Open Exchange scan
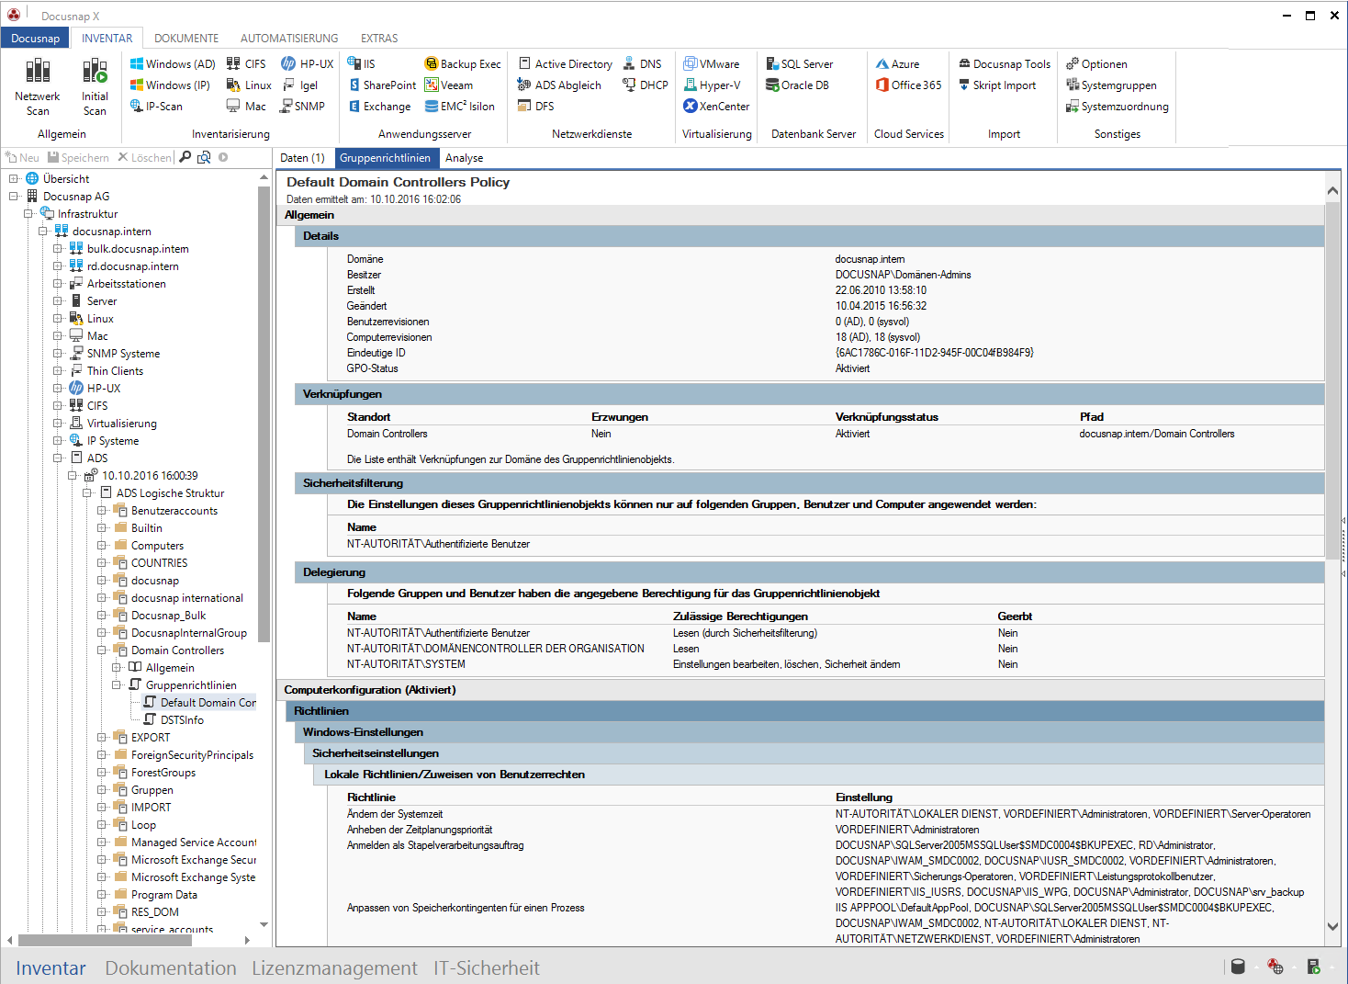Image resolution: width=1348 pixels, height=984 pixels. point(379,107)
